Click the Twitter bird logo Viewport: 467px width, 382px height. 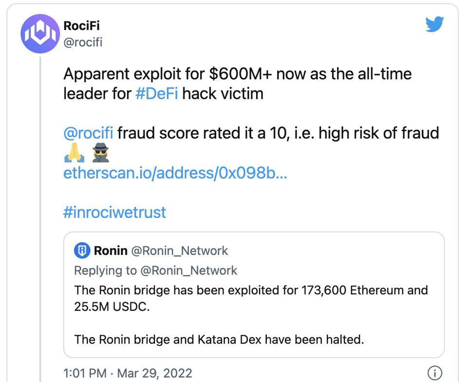[434, 24]
